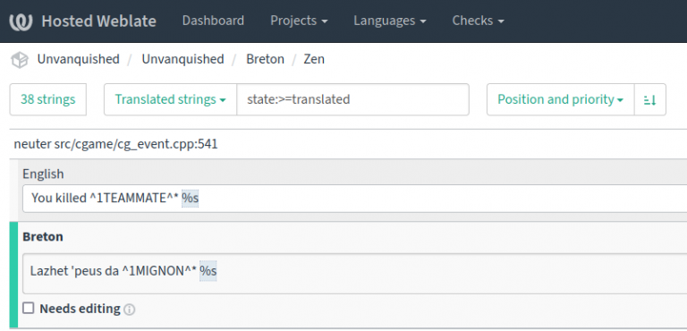Click the Breton label
The height and width of the screenshot is (331, 687).
coord(43,237)
